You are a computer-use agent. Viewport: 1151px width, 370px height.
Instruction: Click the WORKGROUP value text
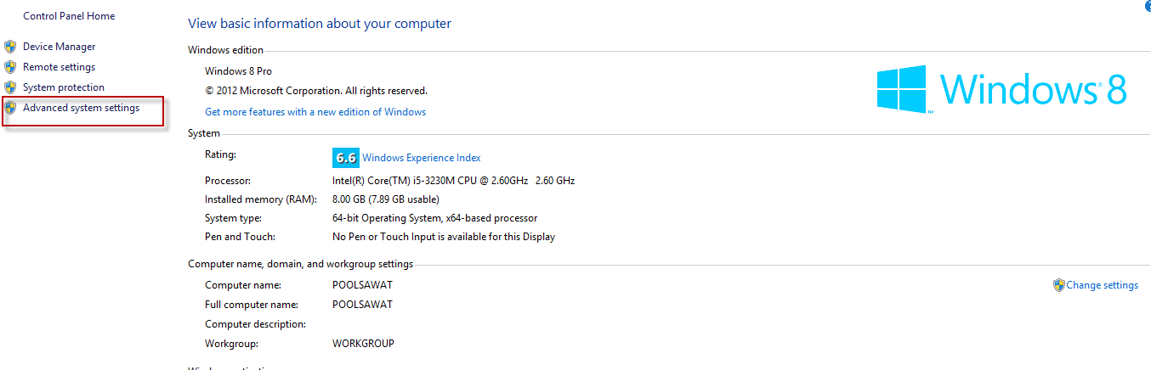pos(363,344)
